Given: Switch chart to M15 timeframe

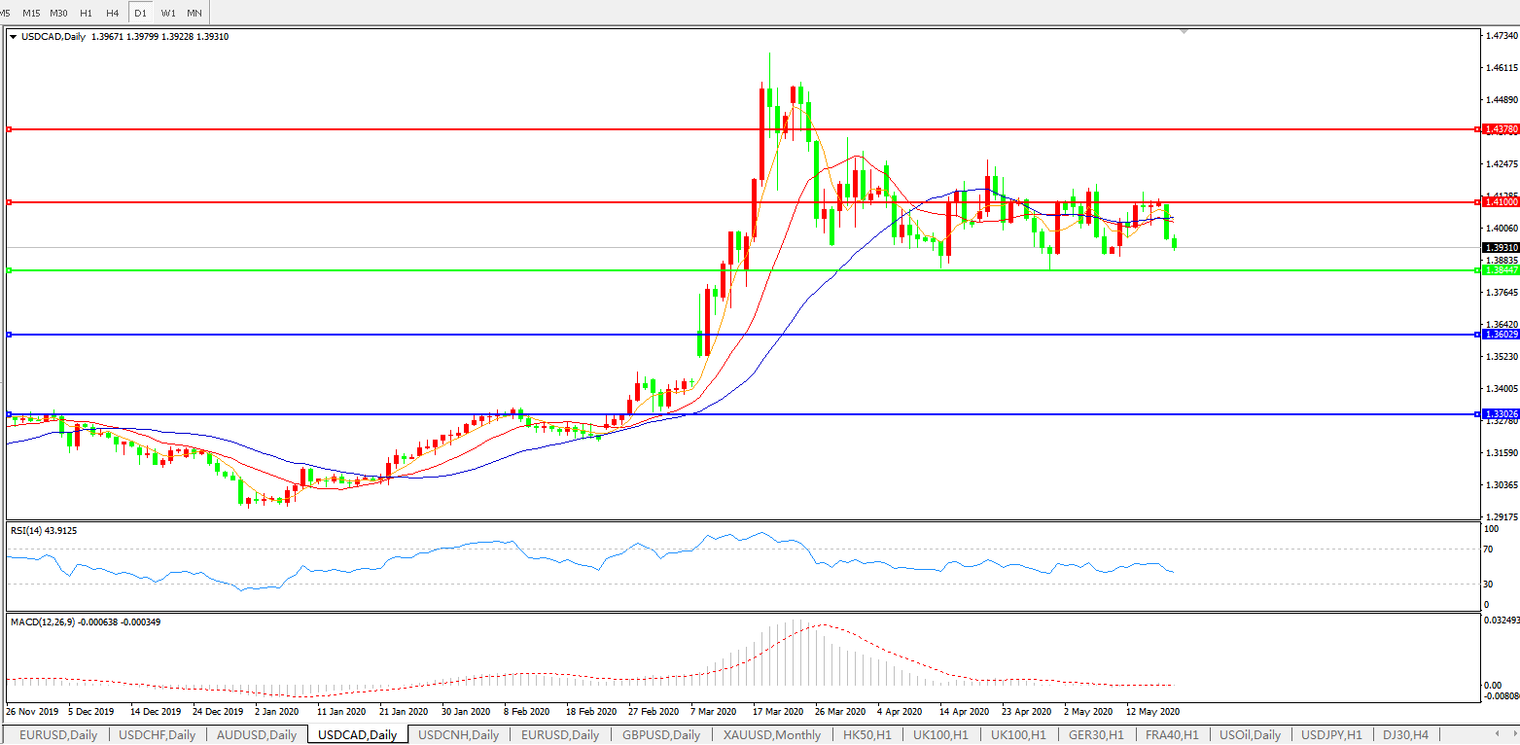Looking at the screenshot, I should (31, 13).
